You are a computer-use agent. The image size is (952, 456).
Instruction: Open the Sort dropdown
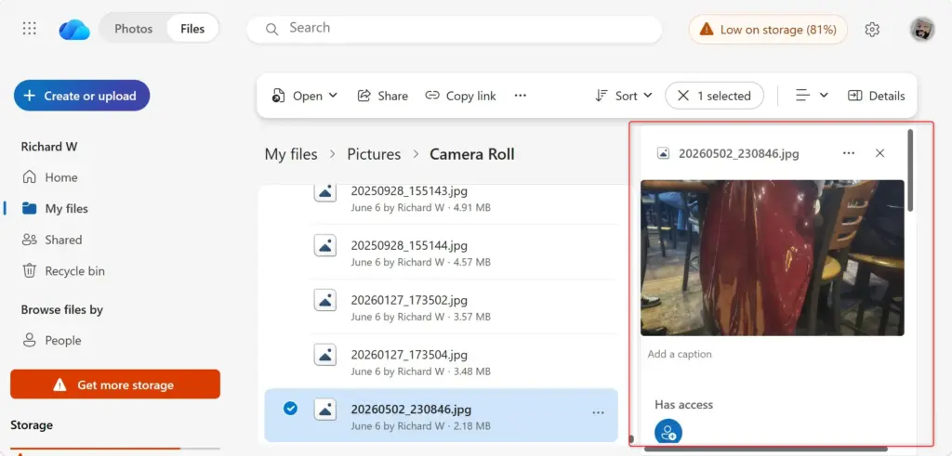[x=624, y=96]
